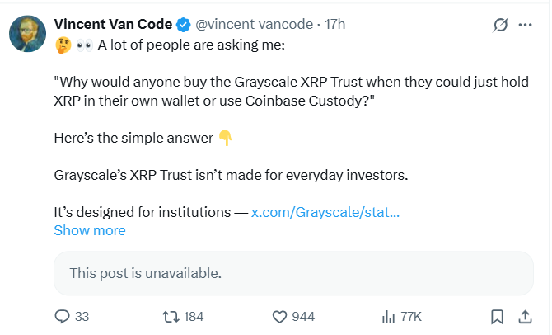Click the reply speech bubble icon
The height and width of the screenshot is (335, 552).
pyautogui.click(x=62, y=316)
